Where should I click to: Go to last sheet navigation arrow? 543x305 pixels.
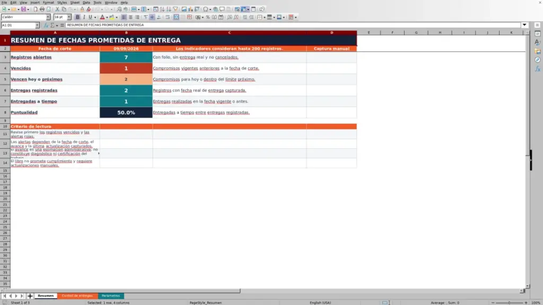click(22, 296)
